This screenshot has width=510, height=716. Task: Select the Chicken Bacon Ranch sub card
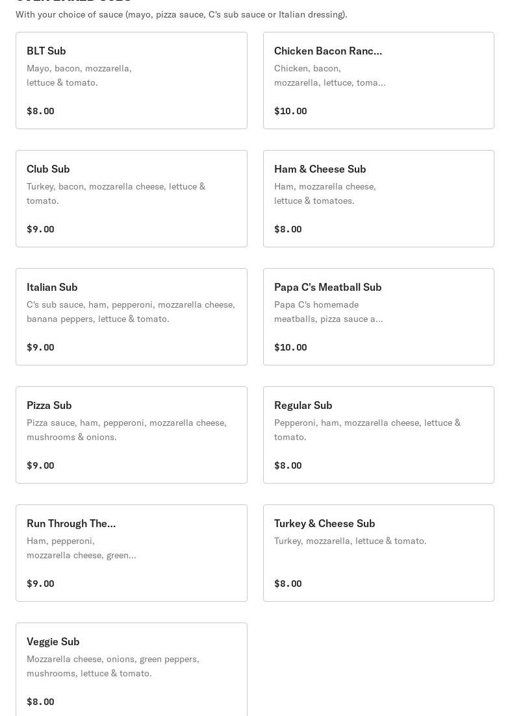[x=378, y=80]
